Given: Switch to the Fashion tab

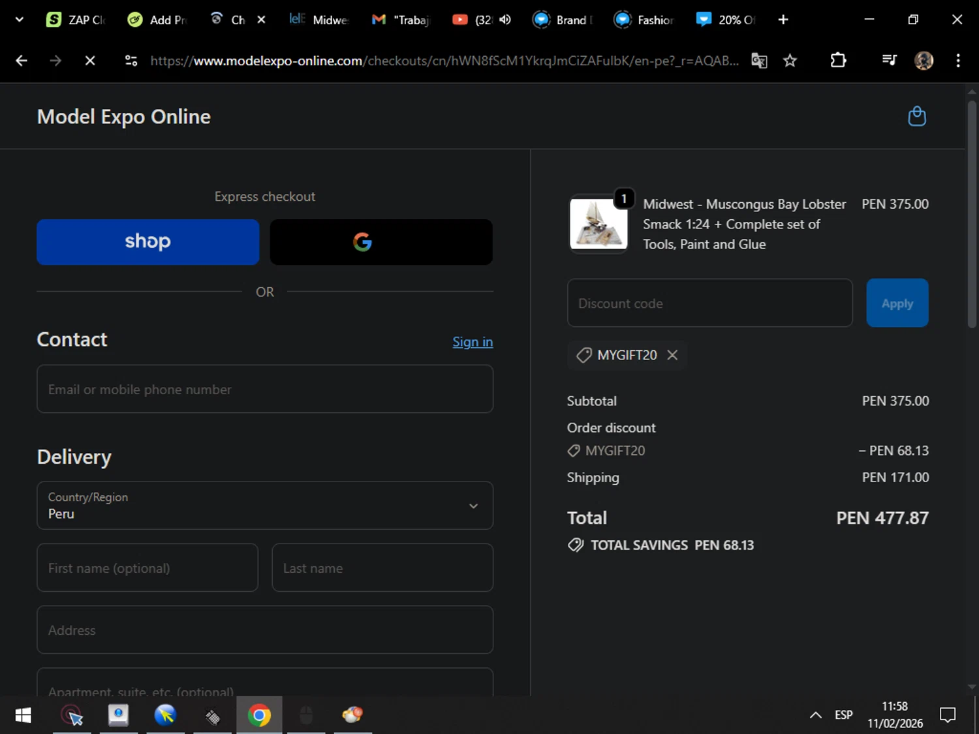Looking at the screenshot, I should pyautogui.click(x=644, y=20).
